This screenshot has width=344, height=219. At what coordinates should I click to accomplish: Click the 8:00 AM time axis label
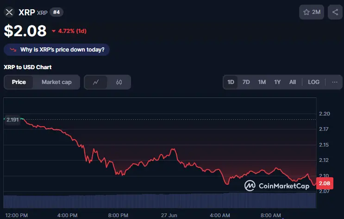[270, 215]
